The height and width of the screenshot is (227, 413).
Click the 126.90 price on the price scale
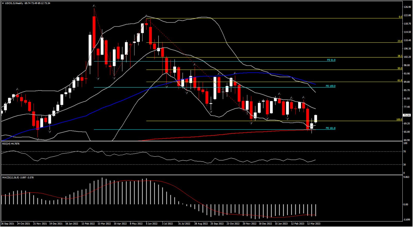(407, 7)
